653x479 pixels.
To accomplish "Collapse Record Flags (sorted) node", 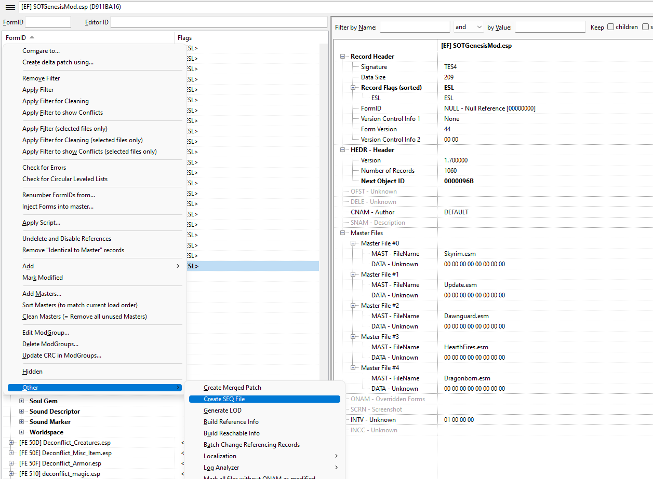I will [353, 88].
